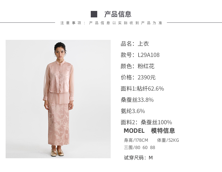Click the 产品信息 heading
Viewport: 222px width, 172px height.
click(x=118, y=14)
